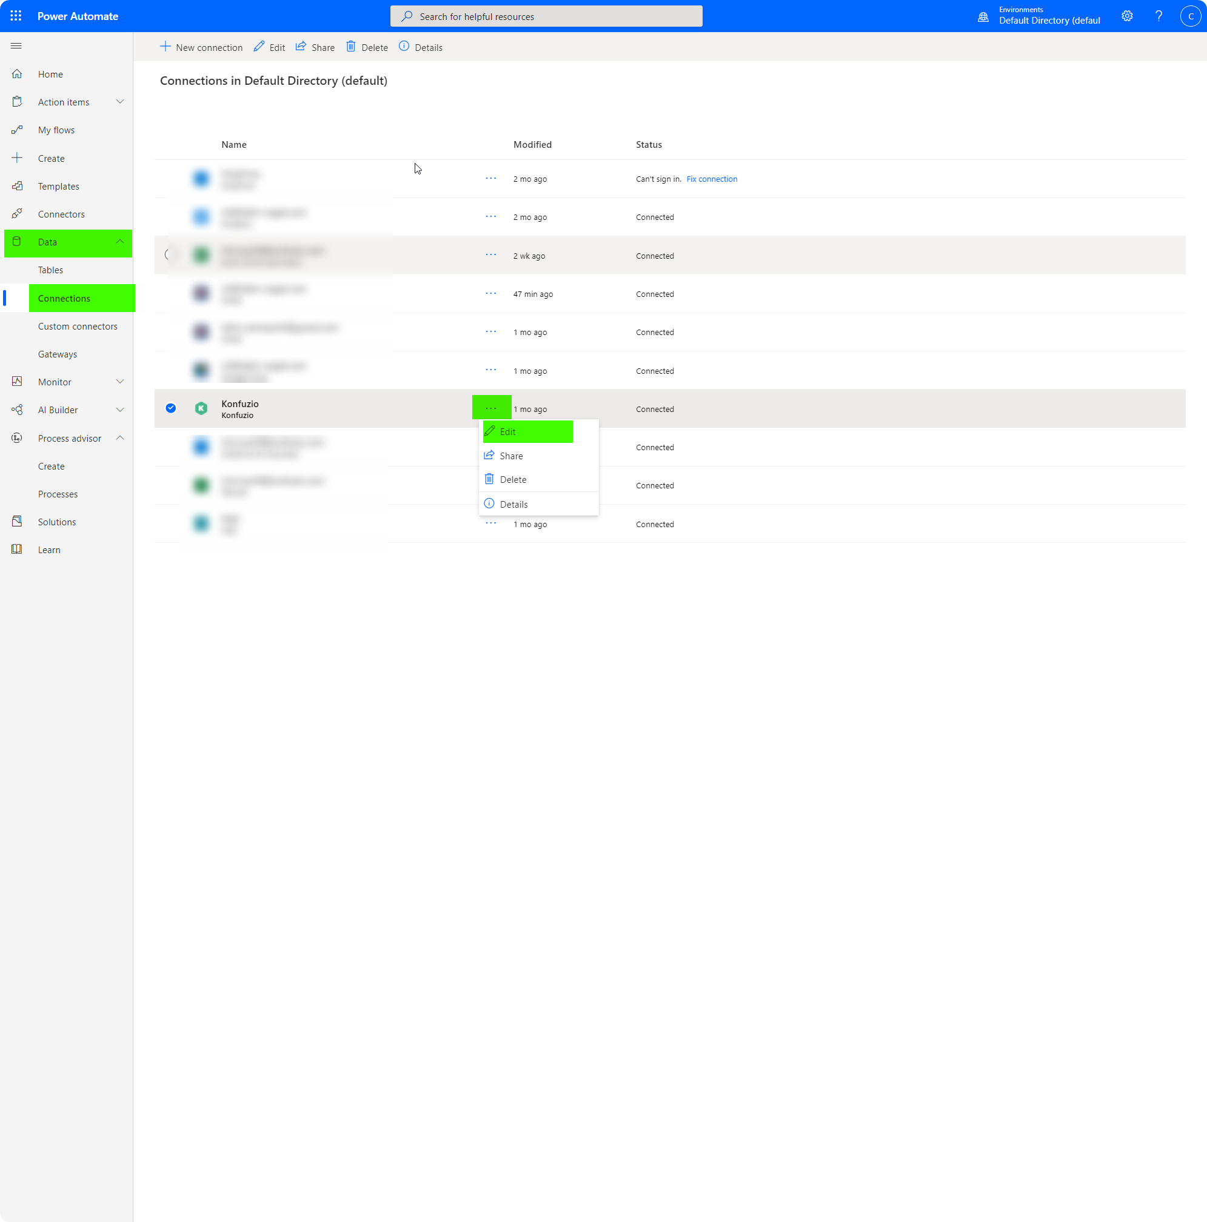Click New connection in the toolbar

[201, 47]
